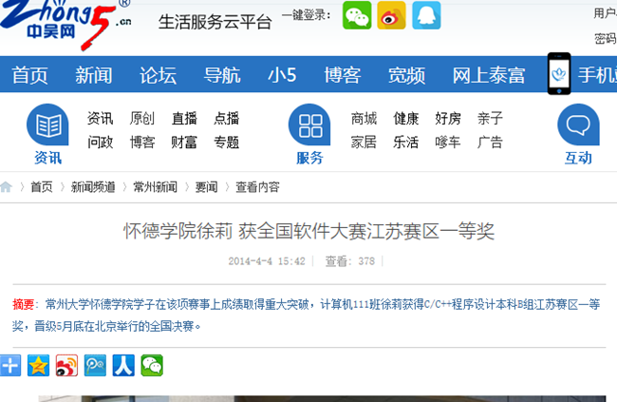Share article via Renren icon
The width and height of the screenshot is (617, 402).
(123, 365)
